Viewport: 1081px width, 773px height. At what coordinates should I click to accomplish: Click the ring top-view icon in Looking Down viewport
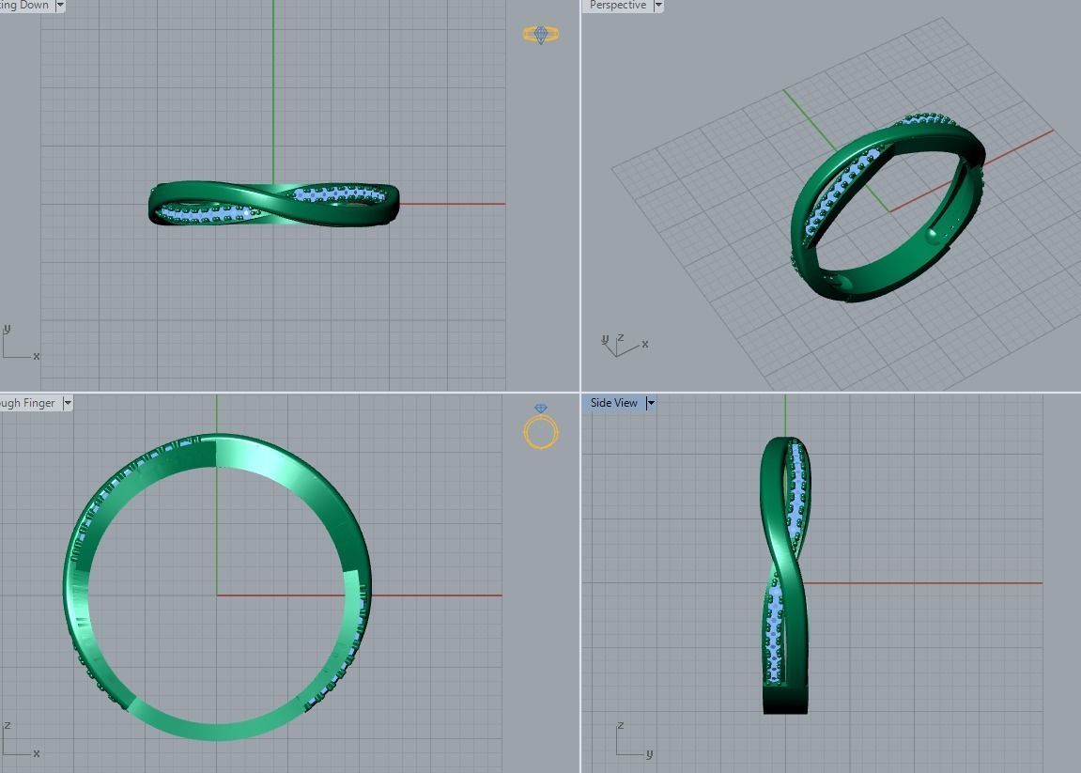click(541, 35)
